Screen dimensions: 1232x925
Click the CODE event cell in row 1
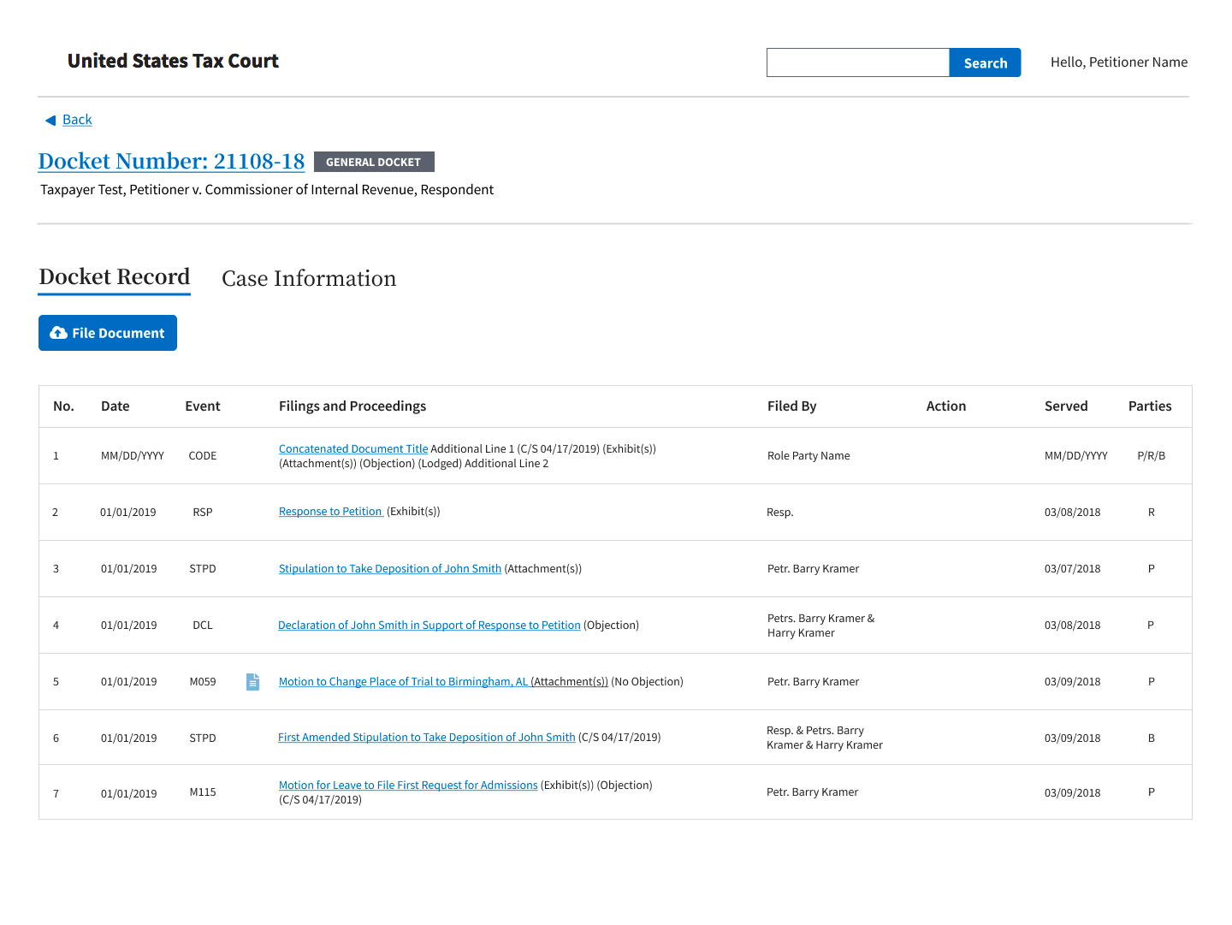(x=203, y=456)
